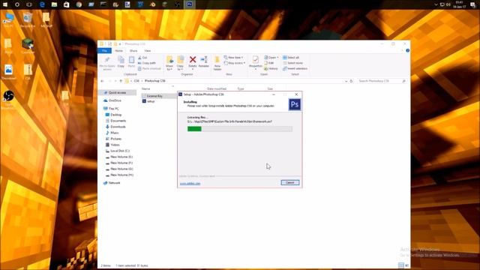Click Copy path in the Clipboard group

point(147,63)
